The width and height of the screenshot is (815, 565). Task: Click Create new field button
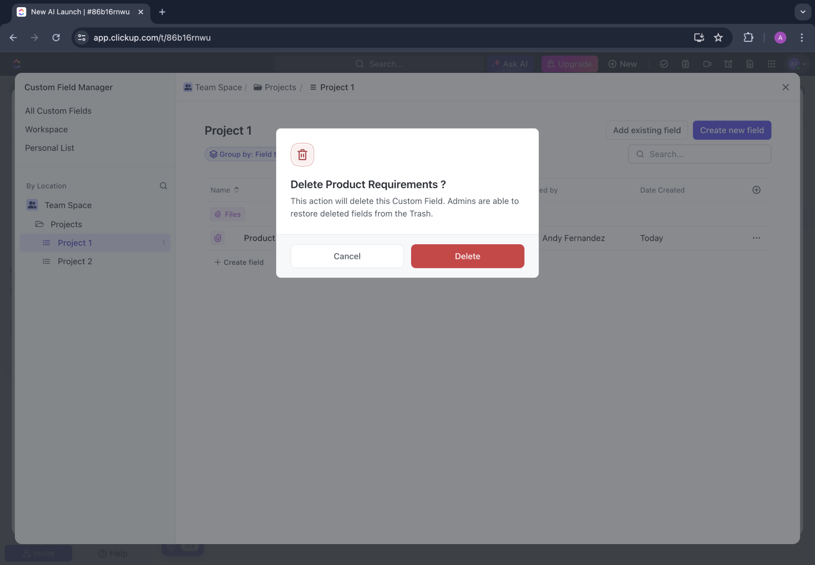[731, 130]
